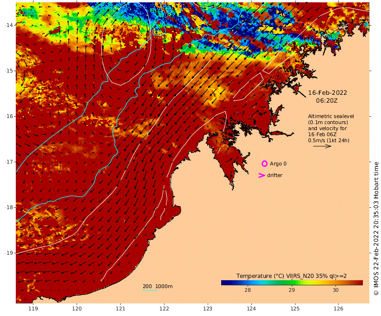Click the 'Argo 0' legend label
381x316 pixels.
tap(278, 164)
